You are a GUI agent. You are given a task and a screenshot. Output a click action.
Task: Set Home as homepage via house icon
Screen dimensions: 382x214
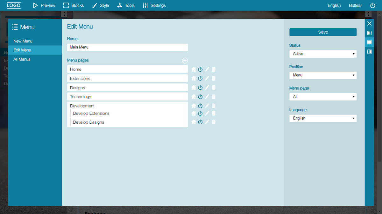click(x=194, y=69)
